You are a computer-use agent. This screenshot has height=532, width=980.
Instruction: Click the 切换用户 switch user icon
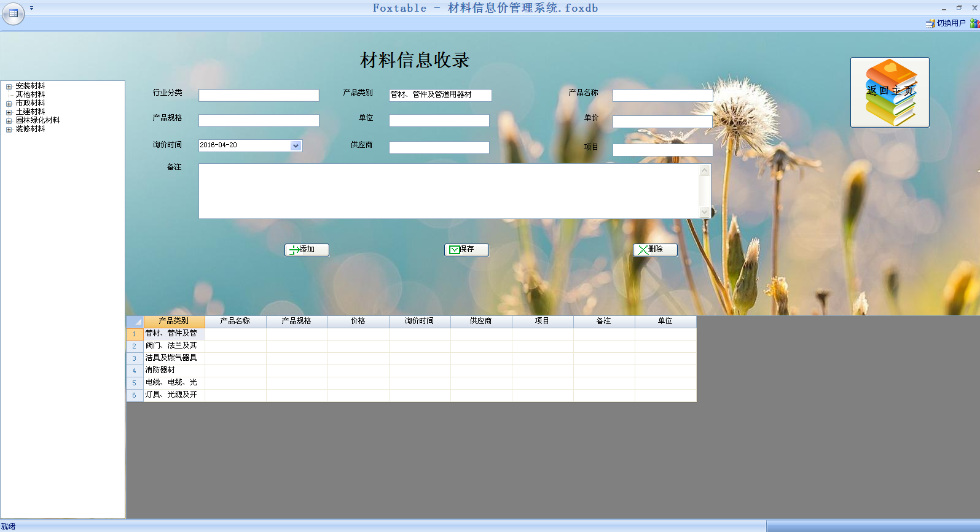930,23
